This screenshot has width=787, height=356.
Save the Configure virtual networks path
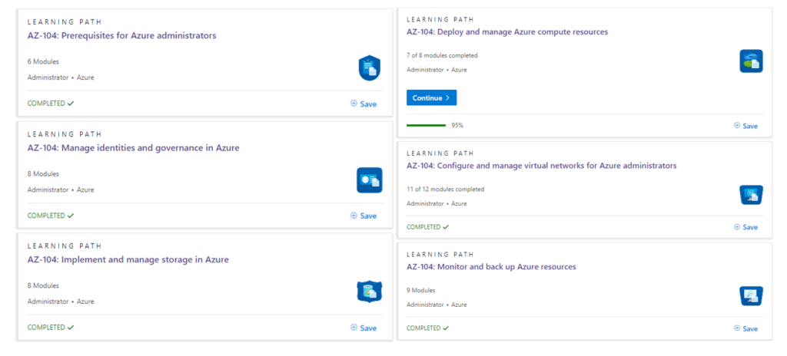coord(745,227)
